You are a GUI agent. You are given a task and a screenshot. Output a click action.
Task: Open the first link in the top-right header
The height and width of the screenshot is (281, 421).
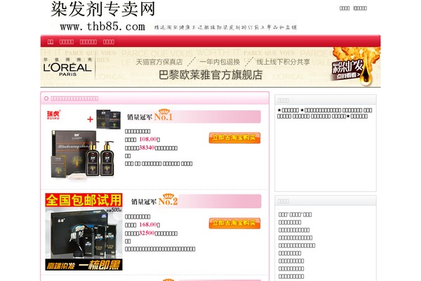coord(345,8)
